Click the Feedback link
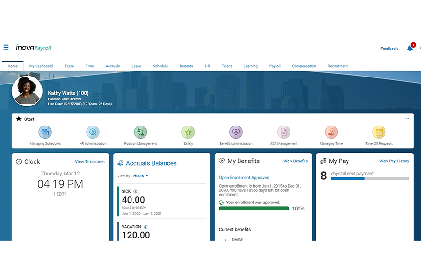421x280 pixels. 389,49
